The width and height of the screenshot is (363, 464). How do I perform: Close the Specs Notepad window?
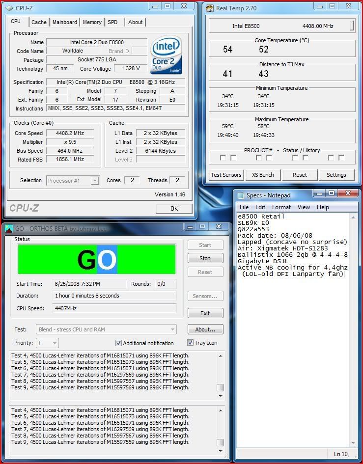click(348, 193)
